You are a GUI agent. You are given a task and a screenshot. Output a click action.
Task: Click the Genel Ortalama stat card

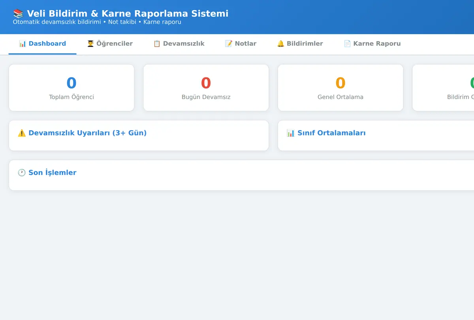pos(340,88)
